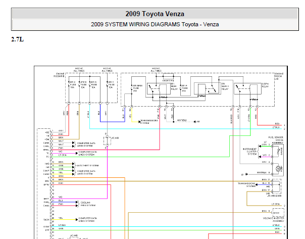
Task: Click the "ANTI-THEFT SYSTEM" label
Action: [88, 166]
